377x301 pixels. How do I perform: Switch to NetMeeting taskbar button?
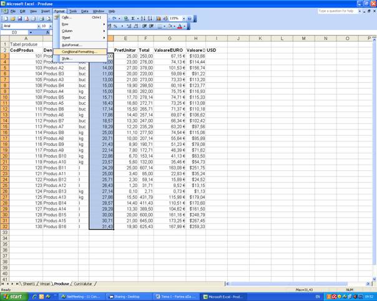[81, 297]
